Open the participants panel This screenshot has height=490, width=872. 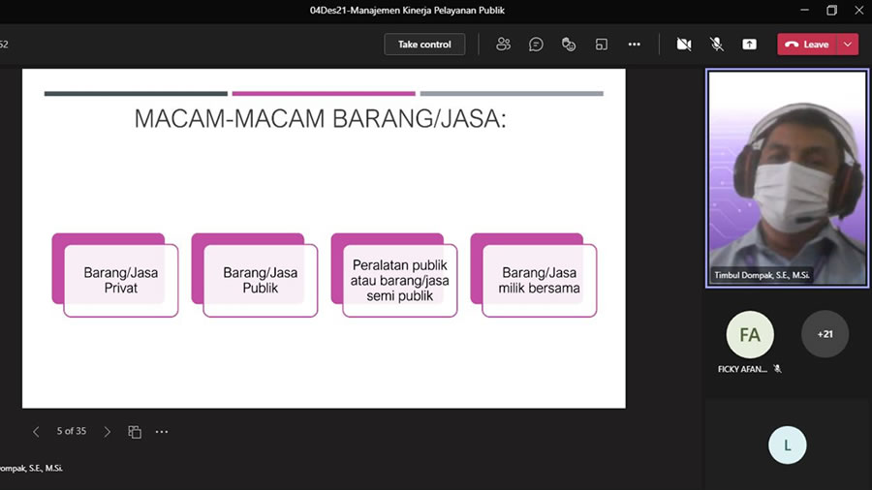point(503,45)
